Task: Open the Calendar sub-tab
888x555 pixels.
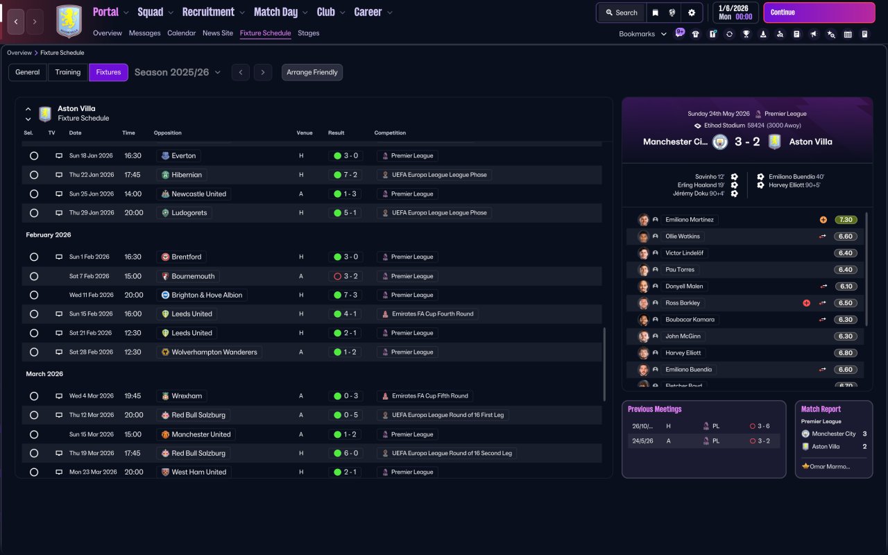Action: tap(182, 33)
